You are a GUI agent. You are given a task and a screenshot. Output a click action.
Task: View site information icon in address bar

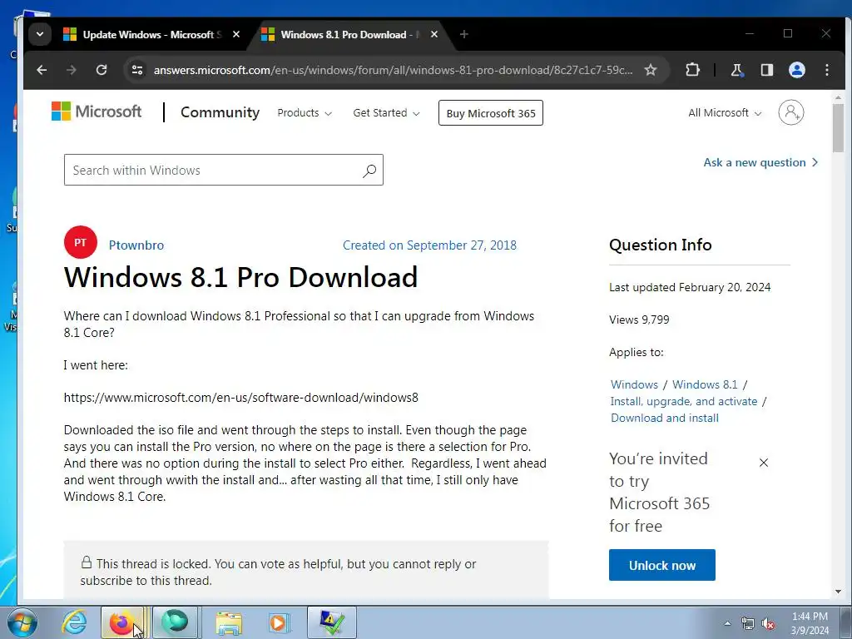pos(137,70)
